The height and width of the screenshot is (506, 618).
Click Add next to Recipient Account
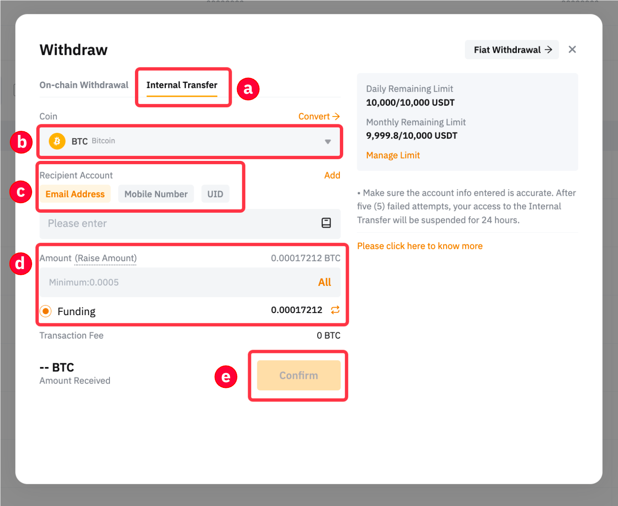pyautogui.click(x=332, y=175)
